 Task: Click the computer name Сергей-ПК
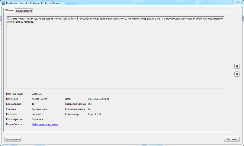pyautogui.click(x=95, y=114)
